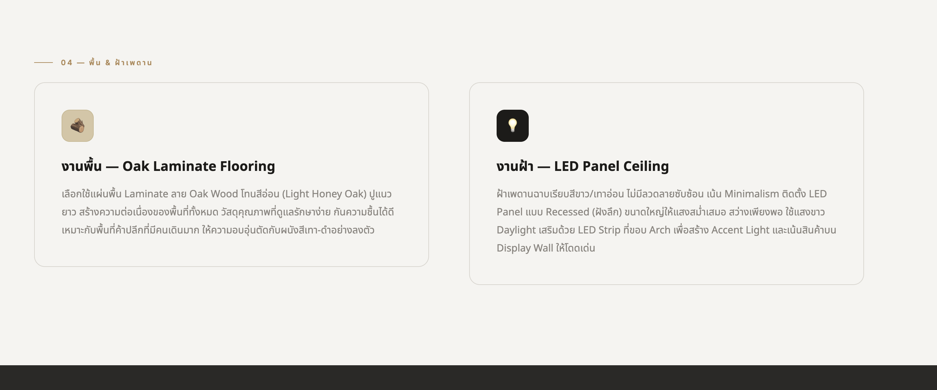Click "งานฝ้า" in the ceiling card title
This screenshot has height=390, width=937.
[515, 166]
